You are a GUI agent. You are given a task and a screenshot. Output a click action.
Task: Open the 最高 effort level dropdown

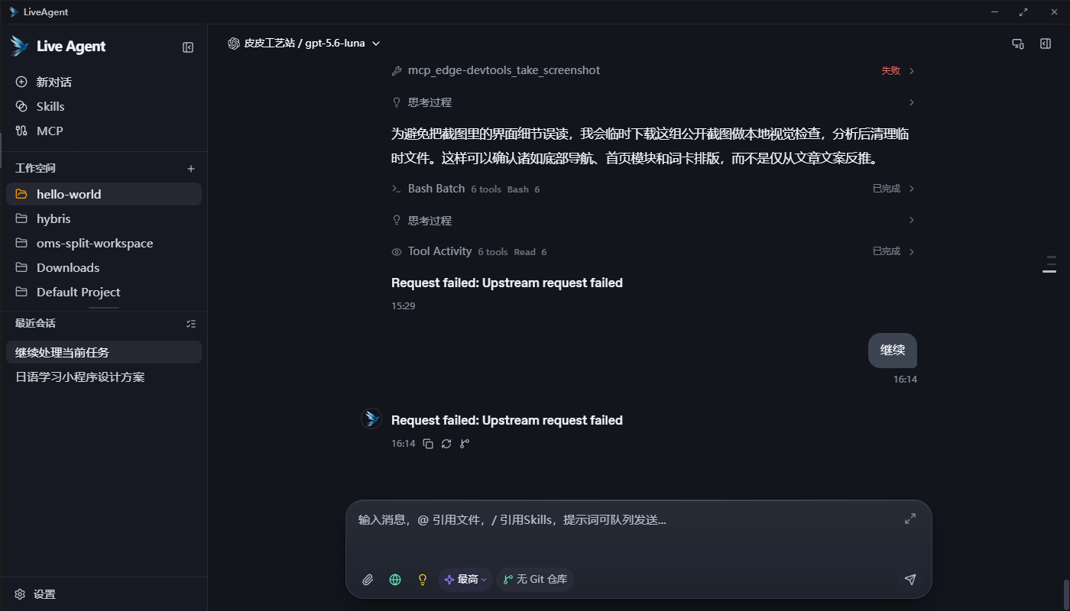[x=465, y=580]
